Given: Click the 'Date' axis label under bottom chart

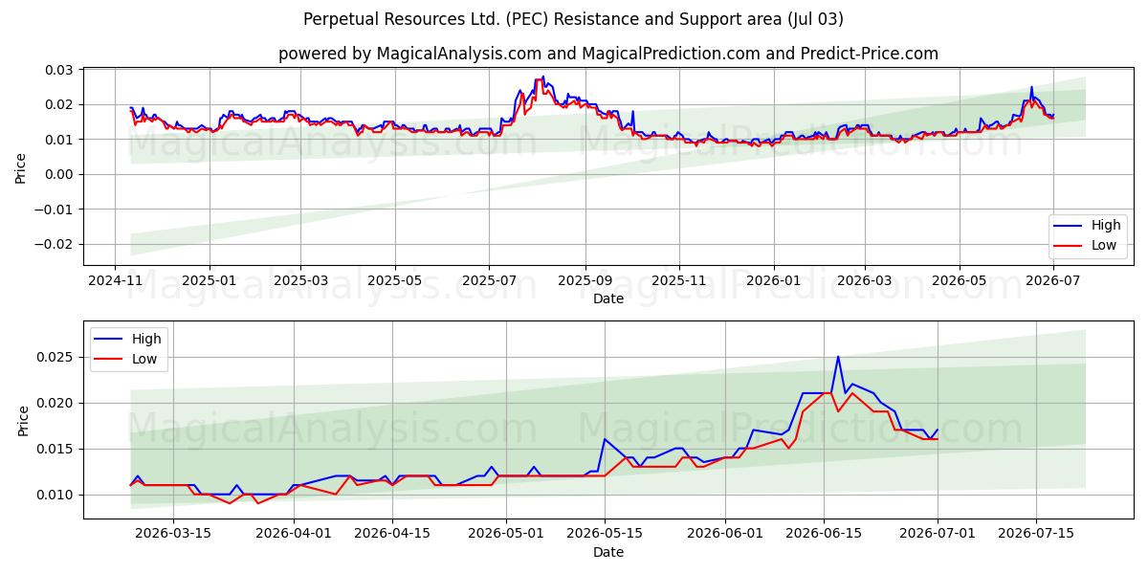Looking at the screenshot, I should pos(608,552).
